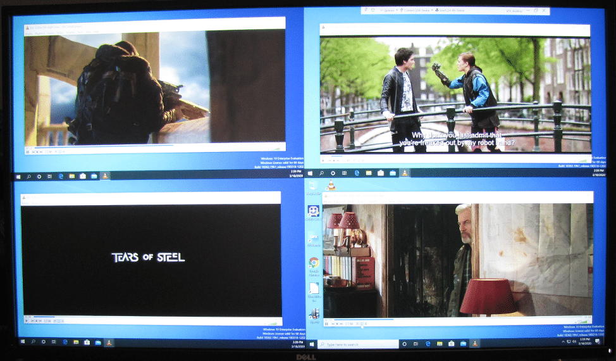Click VLC icon in top-left desktop taskbar
This screenshot has width=616, height=361.
coord(105,176)
